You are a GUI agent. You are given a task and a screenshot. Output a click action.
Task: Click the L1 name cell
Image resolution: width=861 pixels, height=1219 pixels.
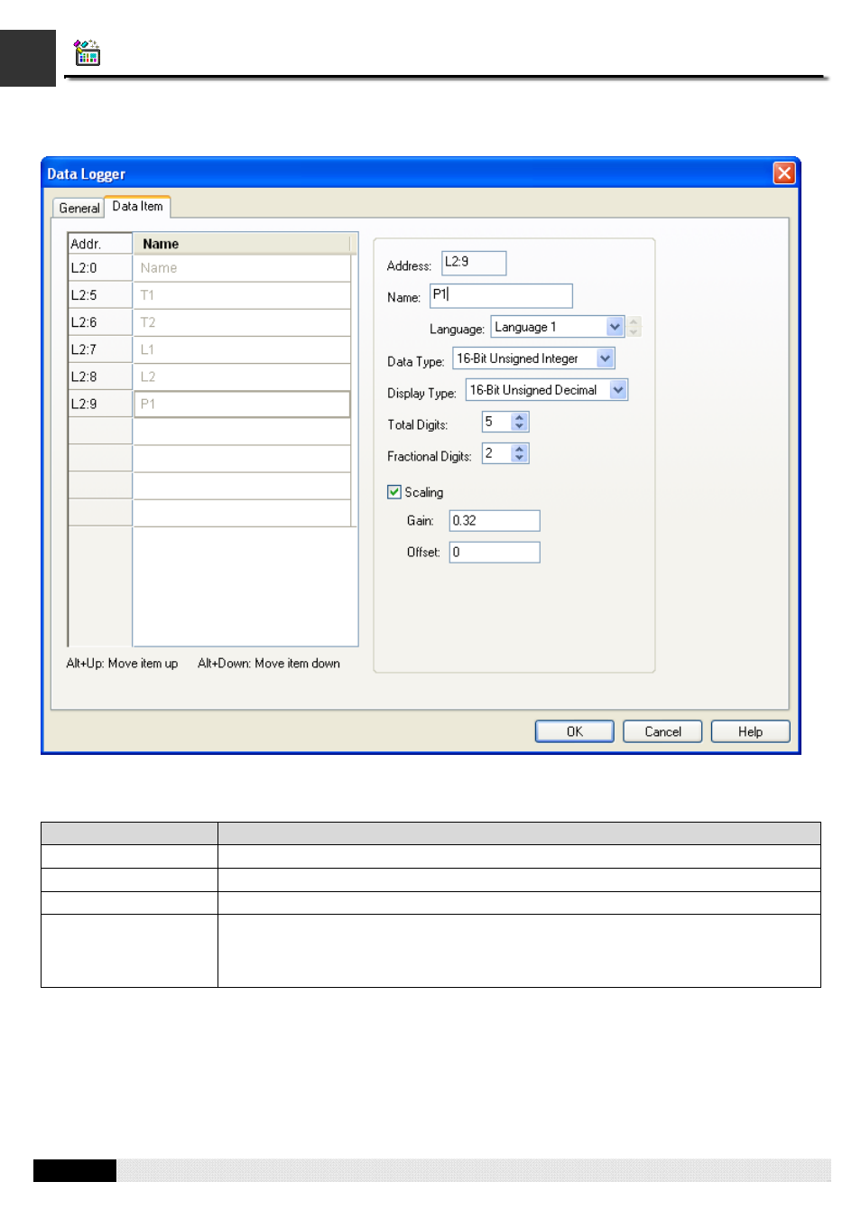pos(242,349)
